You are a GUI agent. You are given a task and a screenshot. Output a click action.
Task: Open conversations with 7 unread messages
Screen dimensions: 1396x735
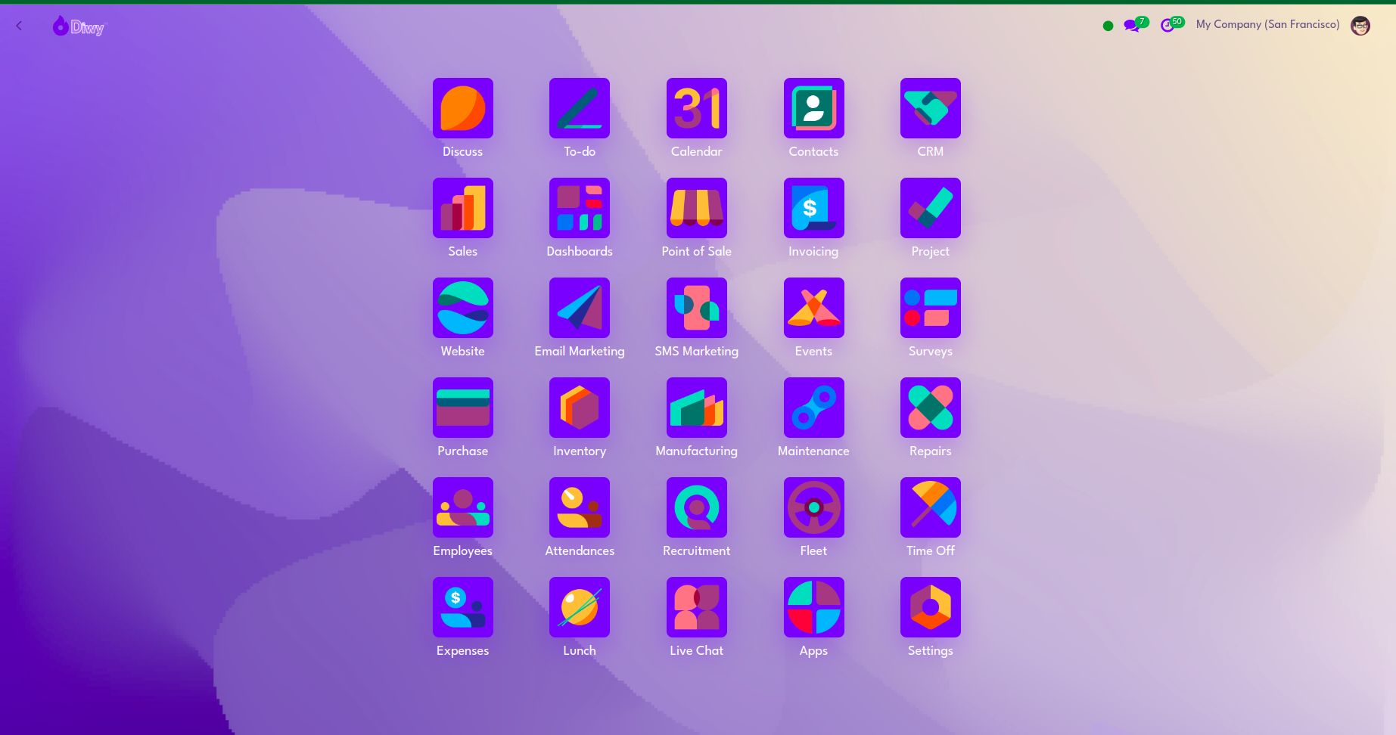(1136, 24)
